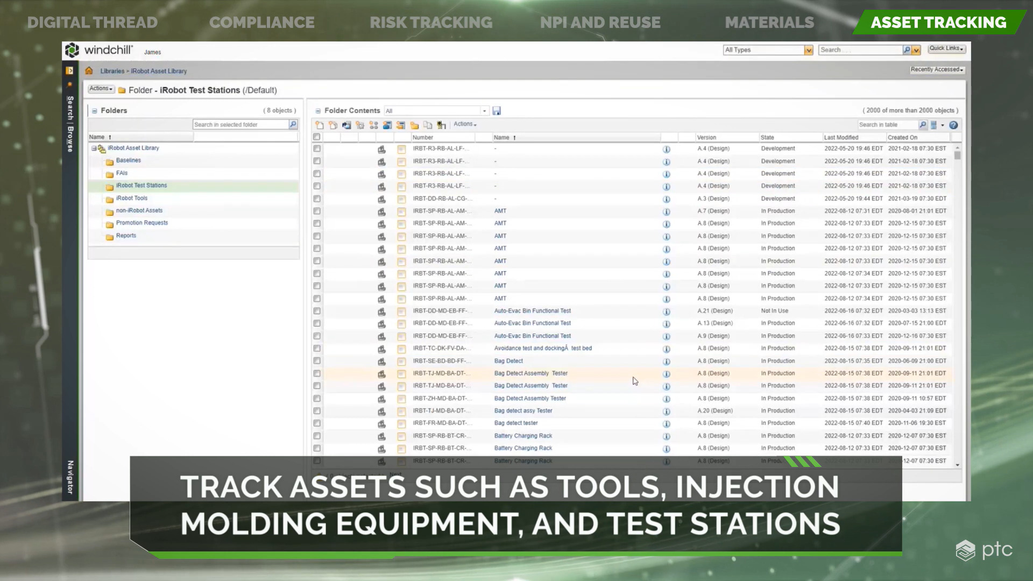Viewport: 1033px width, 581px height.
Task: Click the global search magnifier icon
Action: click(x=907, y=50)
